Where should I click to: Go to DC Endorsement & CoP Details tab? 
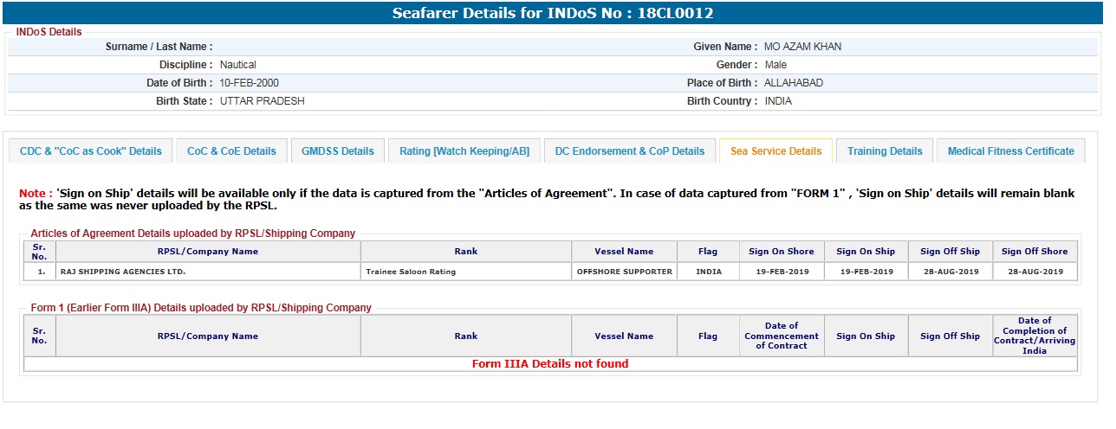coord(630,150)
